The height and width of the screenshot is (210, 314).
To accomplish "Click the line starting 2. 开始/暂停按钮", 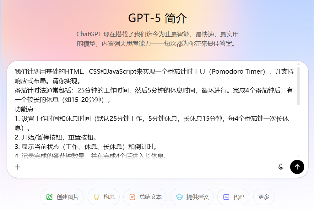I will tap(56, 137).
